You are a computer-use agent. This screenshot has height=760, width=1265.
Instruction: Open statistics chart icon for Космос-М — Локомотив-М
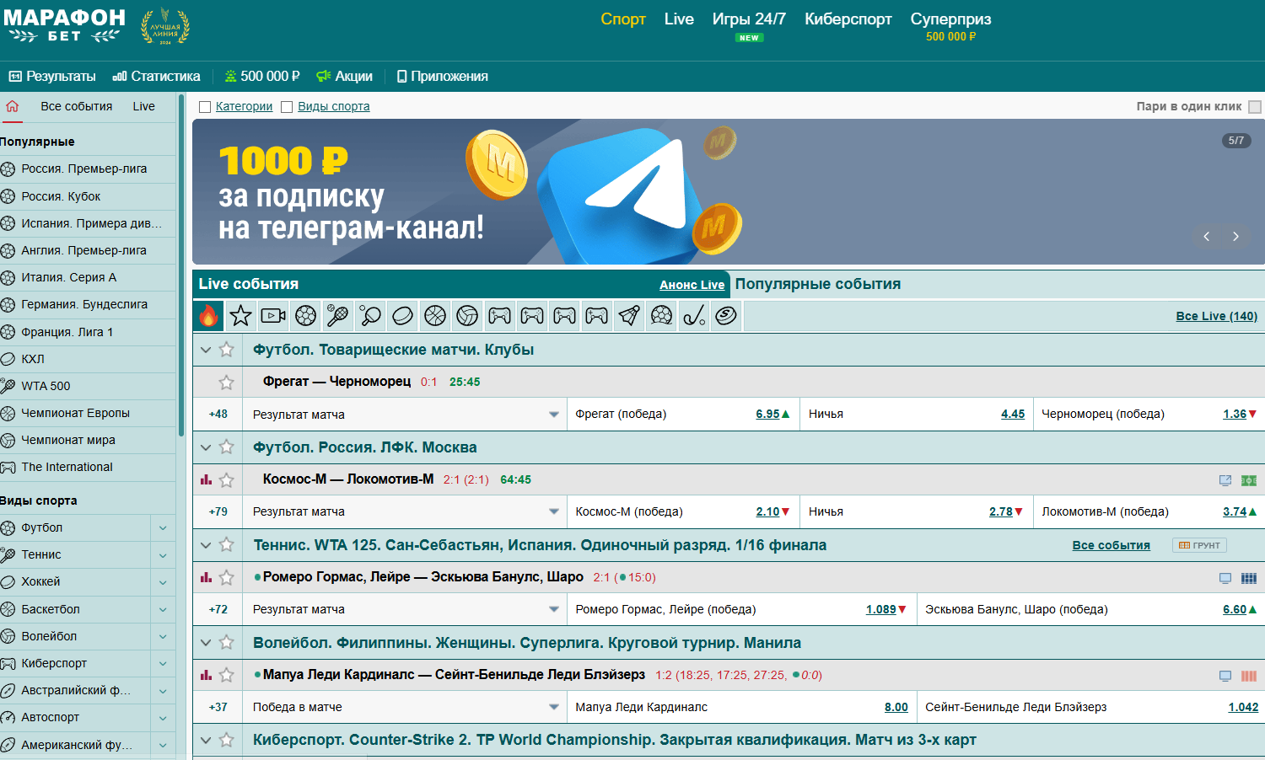tap(206, 479)
